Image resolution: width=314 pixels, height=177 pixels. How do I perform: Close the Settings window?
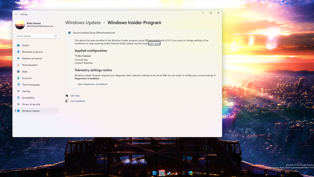(x=218, y=13)
